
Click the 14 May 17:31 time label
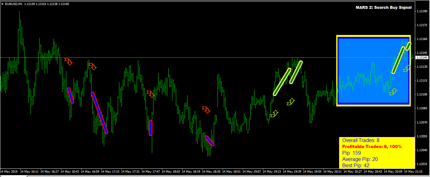tap(130, 172)
